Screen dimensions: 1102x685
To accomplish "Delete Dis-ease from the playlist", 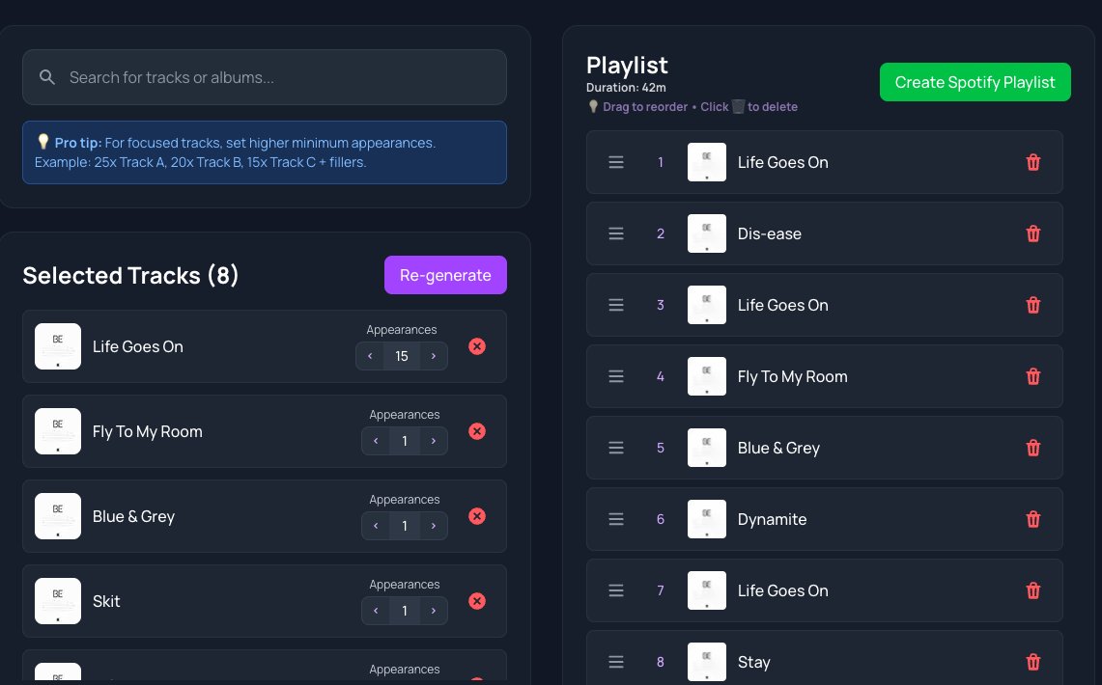I will (1032, 233).
